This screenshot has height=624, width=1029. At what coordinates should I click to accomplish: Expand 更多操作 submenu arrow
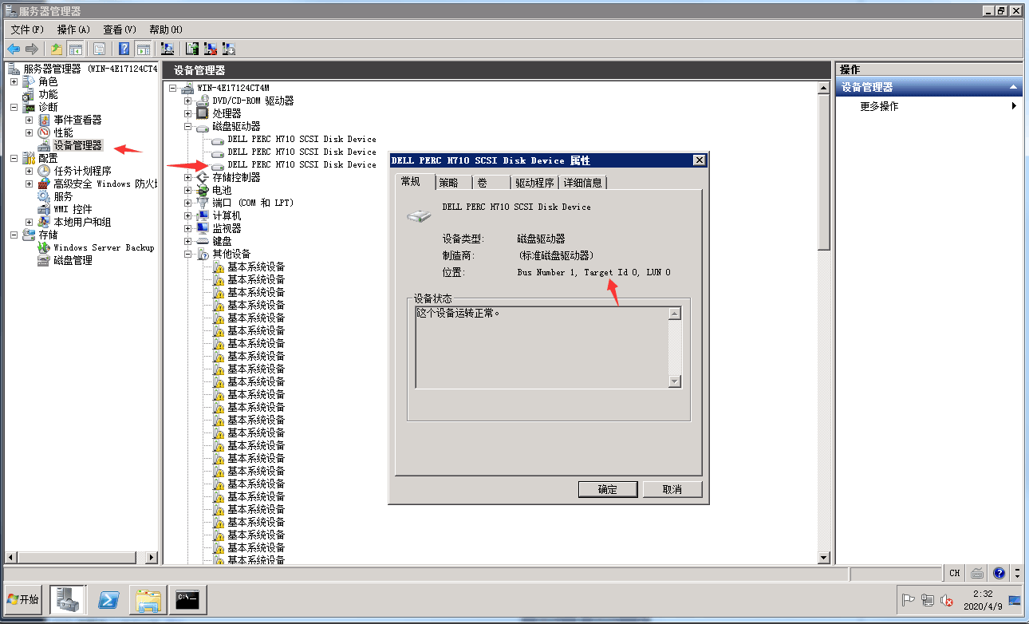click(x=1014, y=106)
